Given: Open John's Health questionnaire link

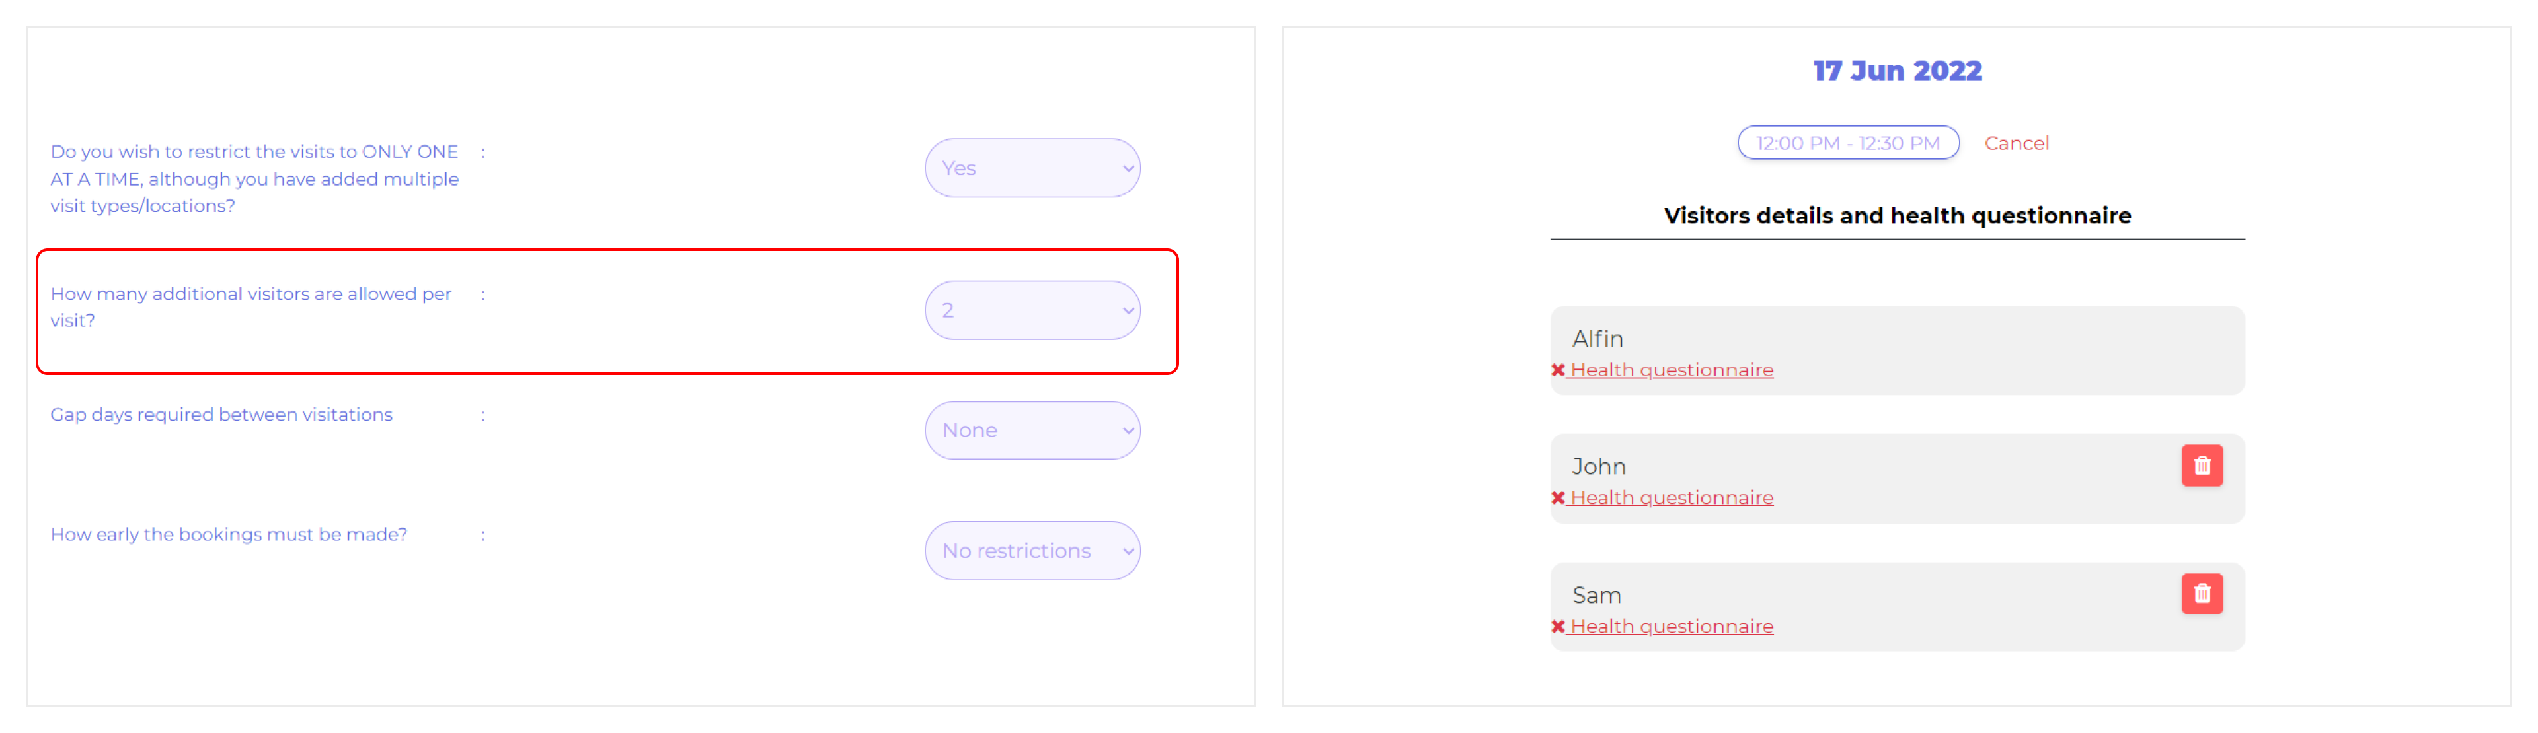Looking at the screenshot, I should (1671, 498).
